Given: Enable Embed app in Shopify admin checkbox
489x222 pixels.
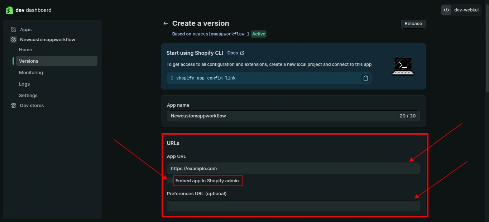Looking at the screenshot, I should [170, 180].
